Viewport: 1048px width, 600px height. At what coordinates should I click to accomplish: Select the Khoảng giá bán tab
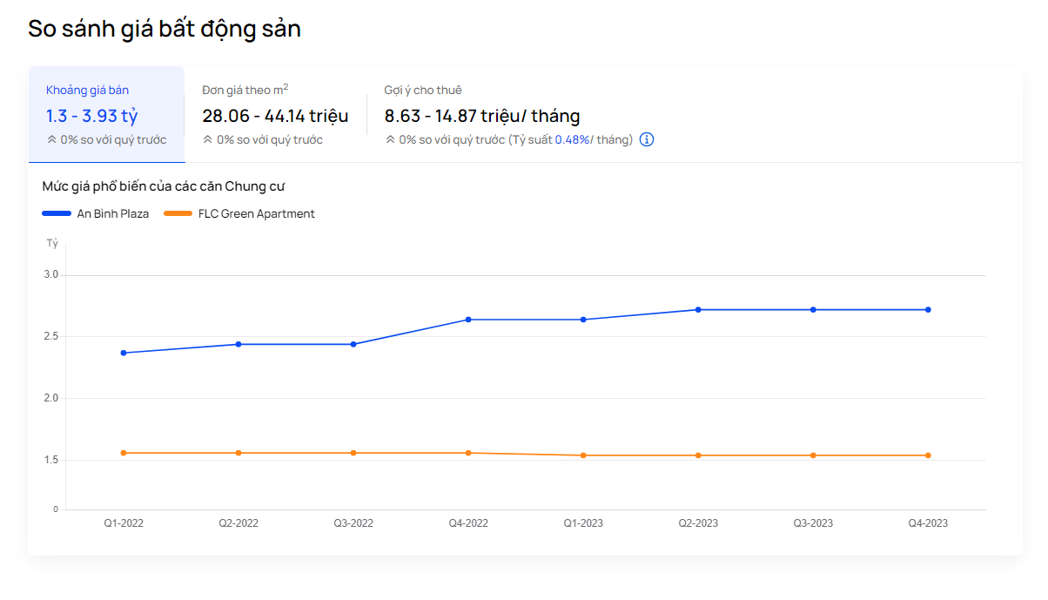pyautogui.click(x=106, y=114)
